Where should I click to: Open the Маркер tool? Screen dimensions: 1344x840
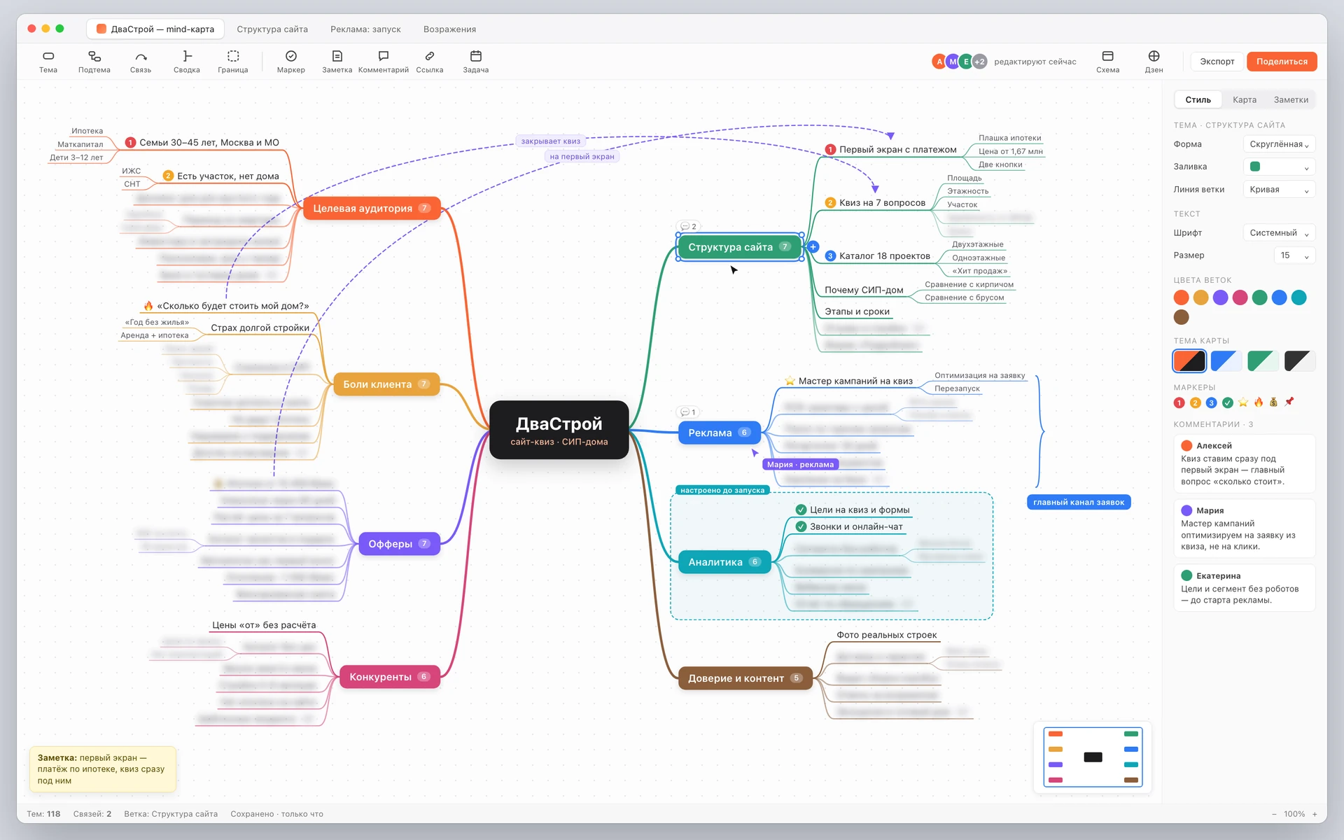pyautogui.click(x=291, y=62)
